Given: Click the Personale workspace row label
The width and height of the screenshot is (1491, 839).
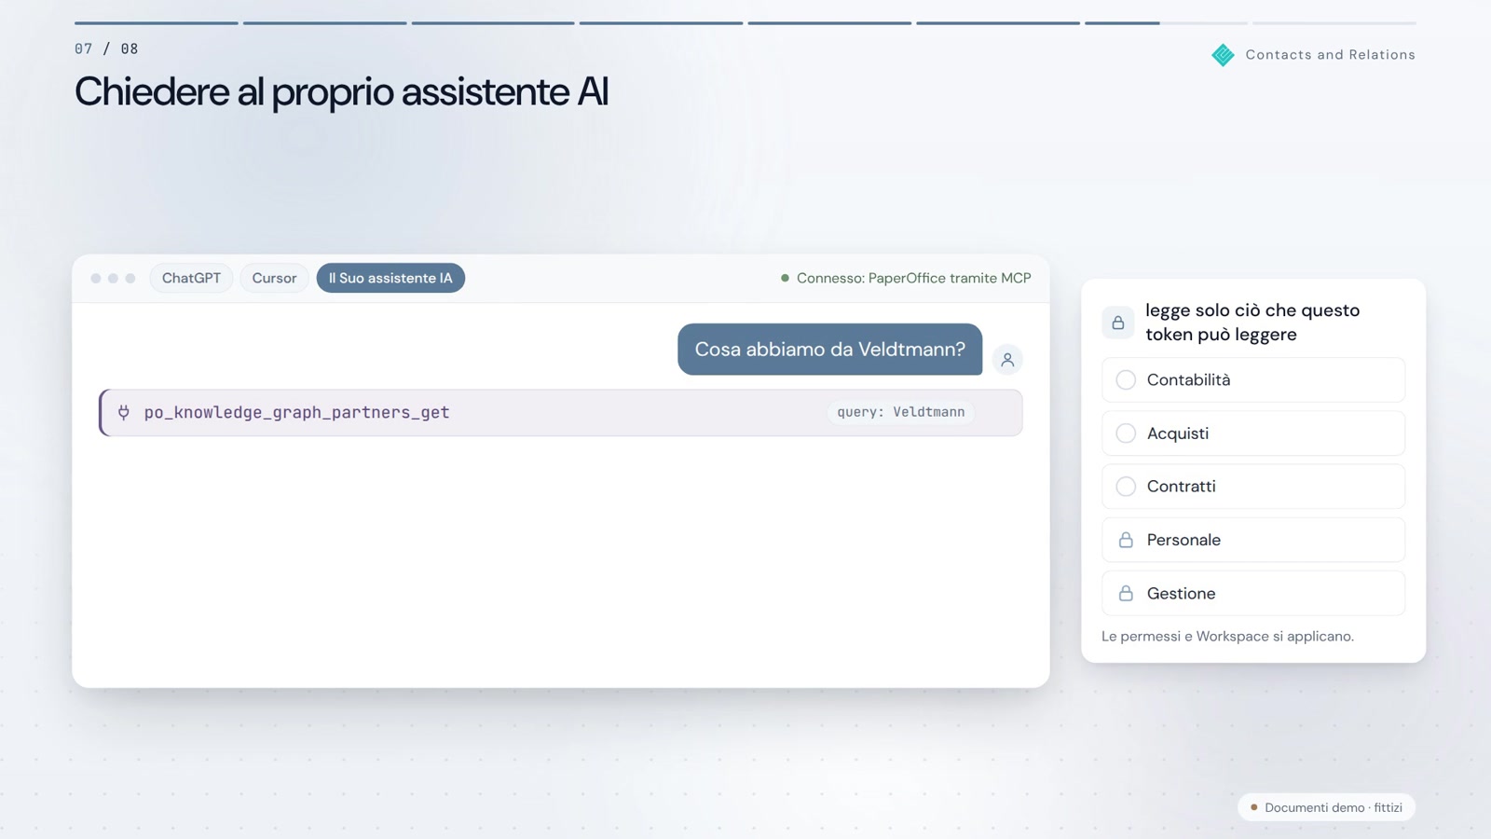Looking at the screenshot, I should [x=1183, y=540].
